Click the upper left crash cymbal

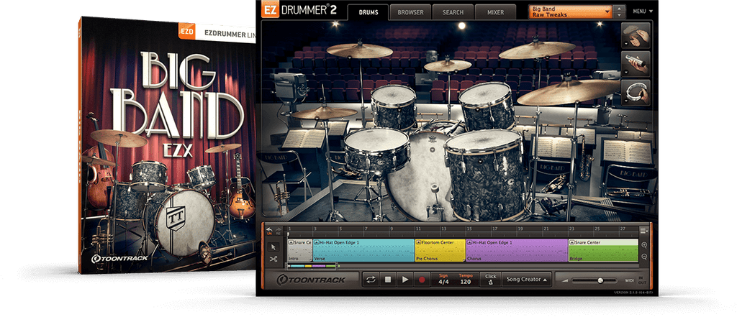[x=360, y=50]
